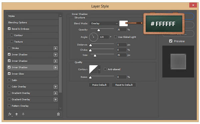Click the Choke slider handle

(x=90, y=50)
